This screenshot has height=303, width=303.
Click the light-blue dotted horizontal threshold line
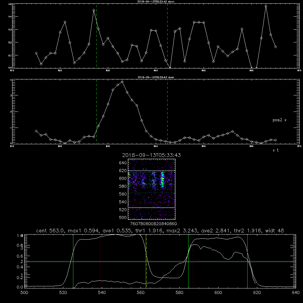click(x=160, y=263)
